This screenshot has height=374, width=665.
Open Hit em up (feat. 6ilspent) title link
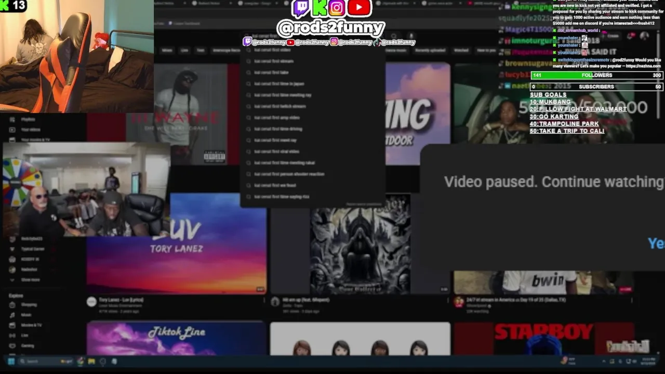tap(306, 300)
